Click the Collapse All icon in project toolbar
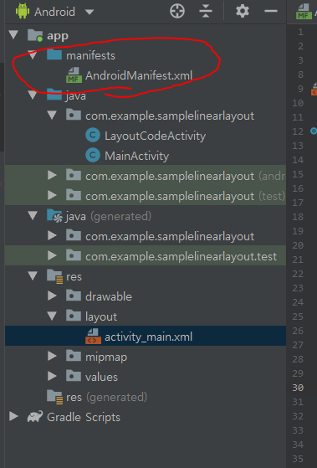 pos(206,12)
